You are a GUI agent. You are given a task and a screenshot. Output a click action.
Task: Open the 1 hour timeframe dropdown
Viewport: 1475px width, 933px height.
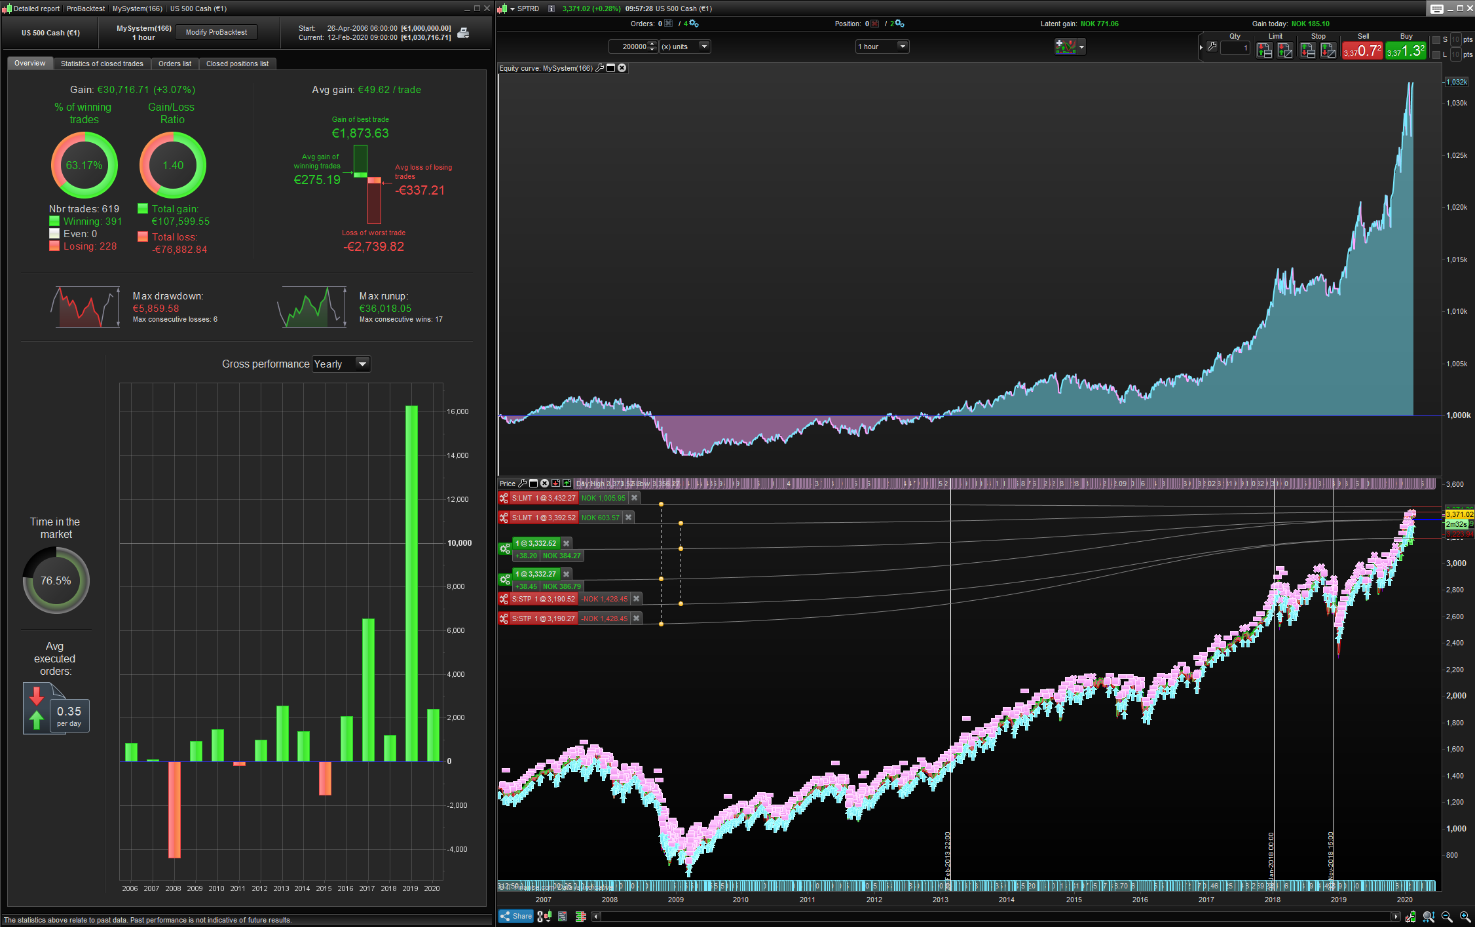(x=902, y=47)
